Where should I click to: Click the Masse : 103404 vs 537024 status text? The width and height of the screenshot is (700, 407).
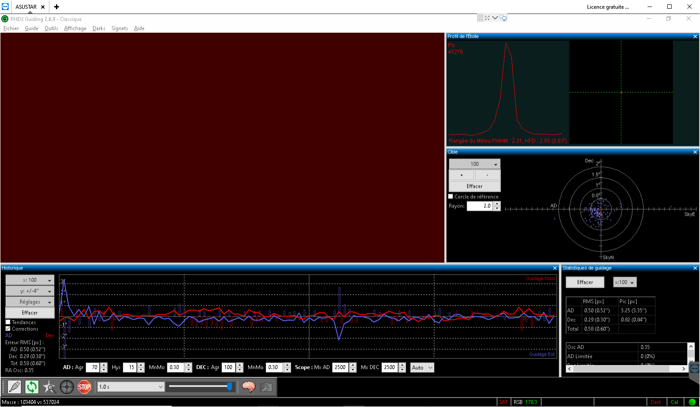pos(31,402)
